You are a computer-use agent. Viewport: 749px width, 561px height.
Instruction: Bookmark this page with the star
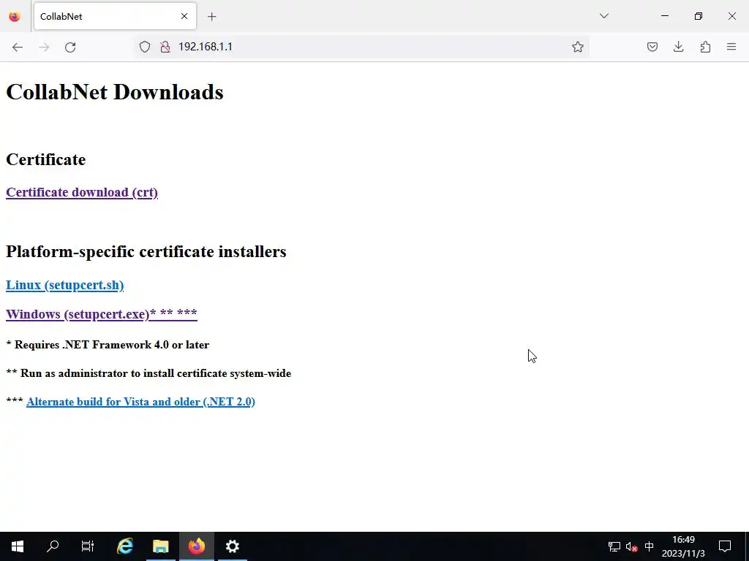[x=578, y=47]
